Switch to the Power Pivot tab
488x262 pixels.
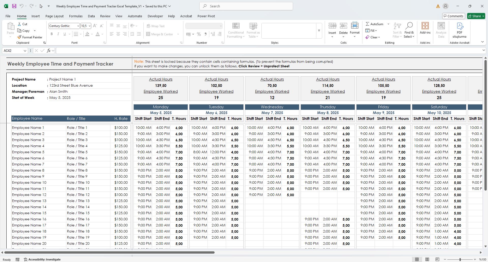(x=206, y=16)
